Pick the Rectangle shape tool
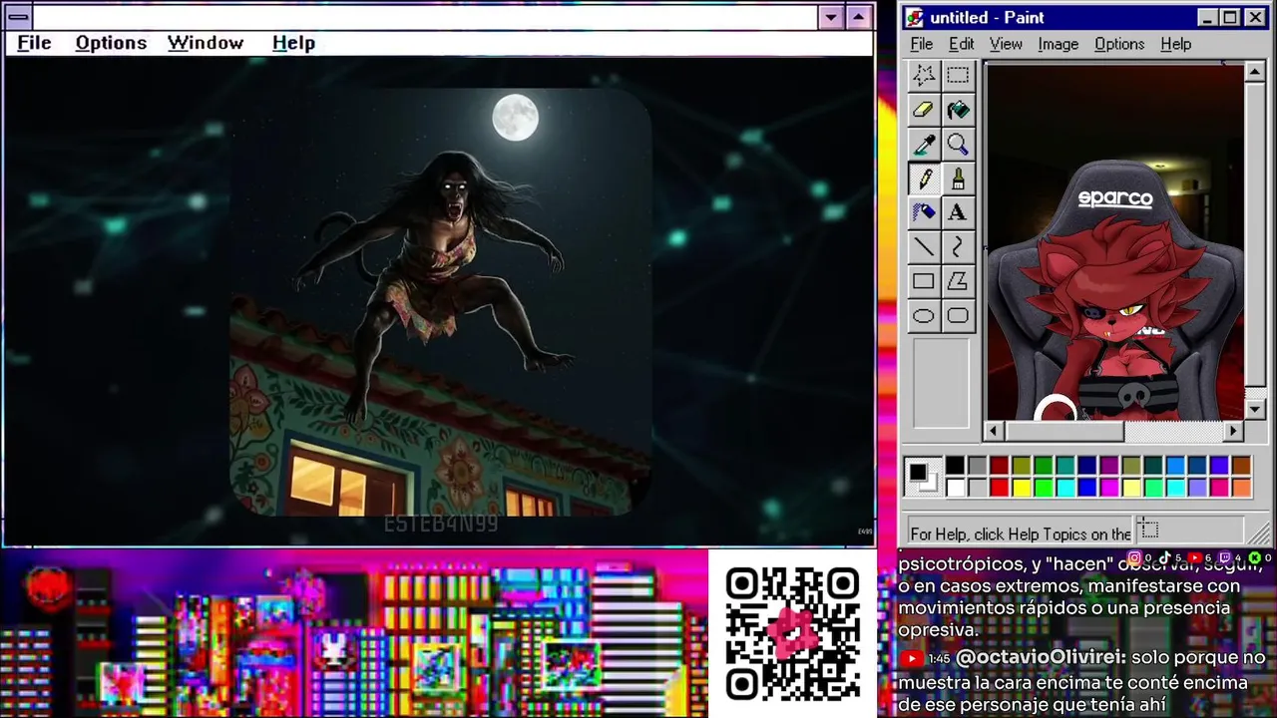The width and height of the screenshot is (1277, 718). click(924, 282)
